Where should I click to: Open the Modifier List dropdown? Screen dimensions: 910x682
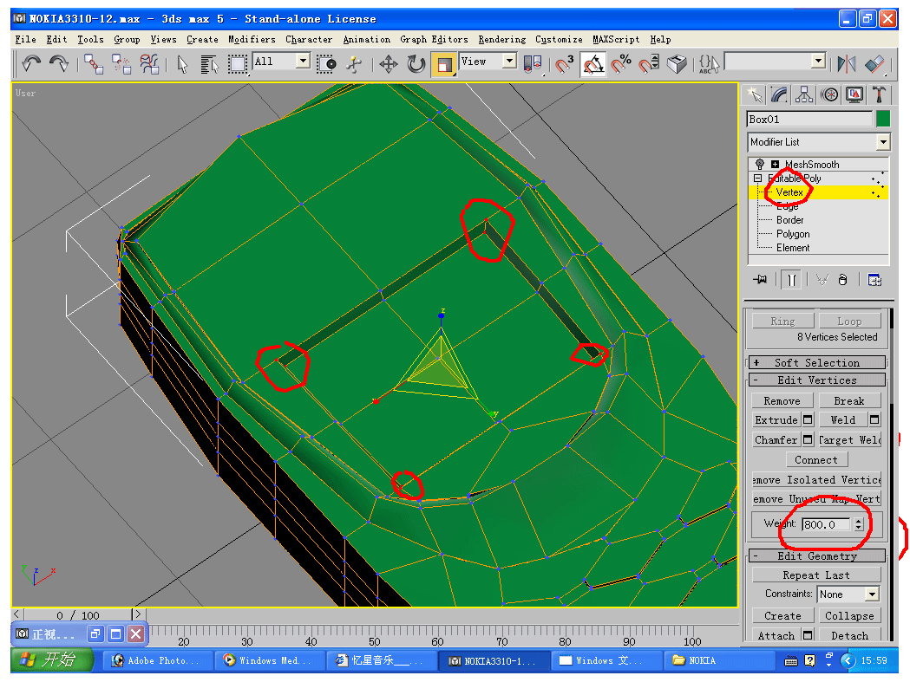pos(882,142)
